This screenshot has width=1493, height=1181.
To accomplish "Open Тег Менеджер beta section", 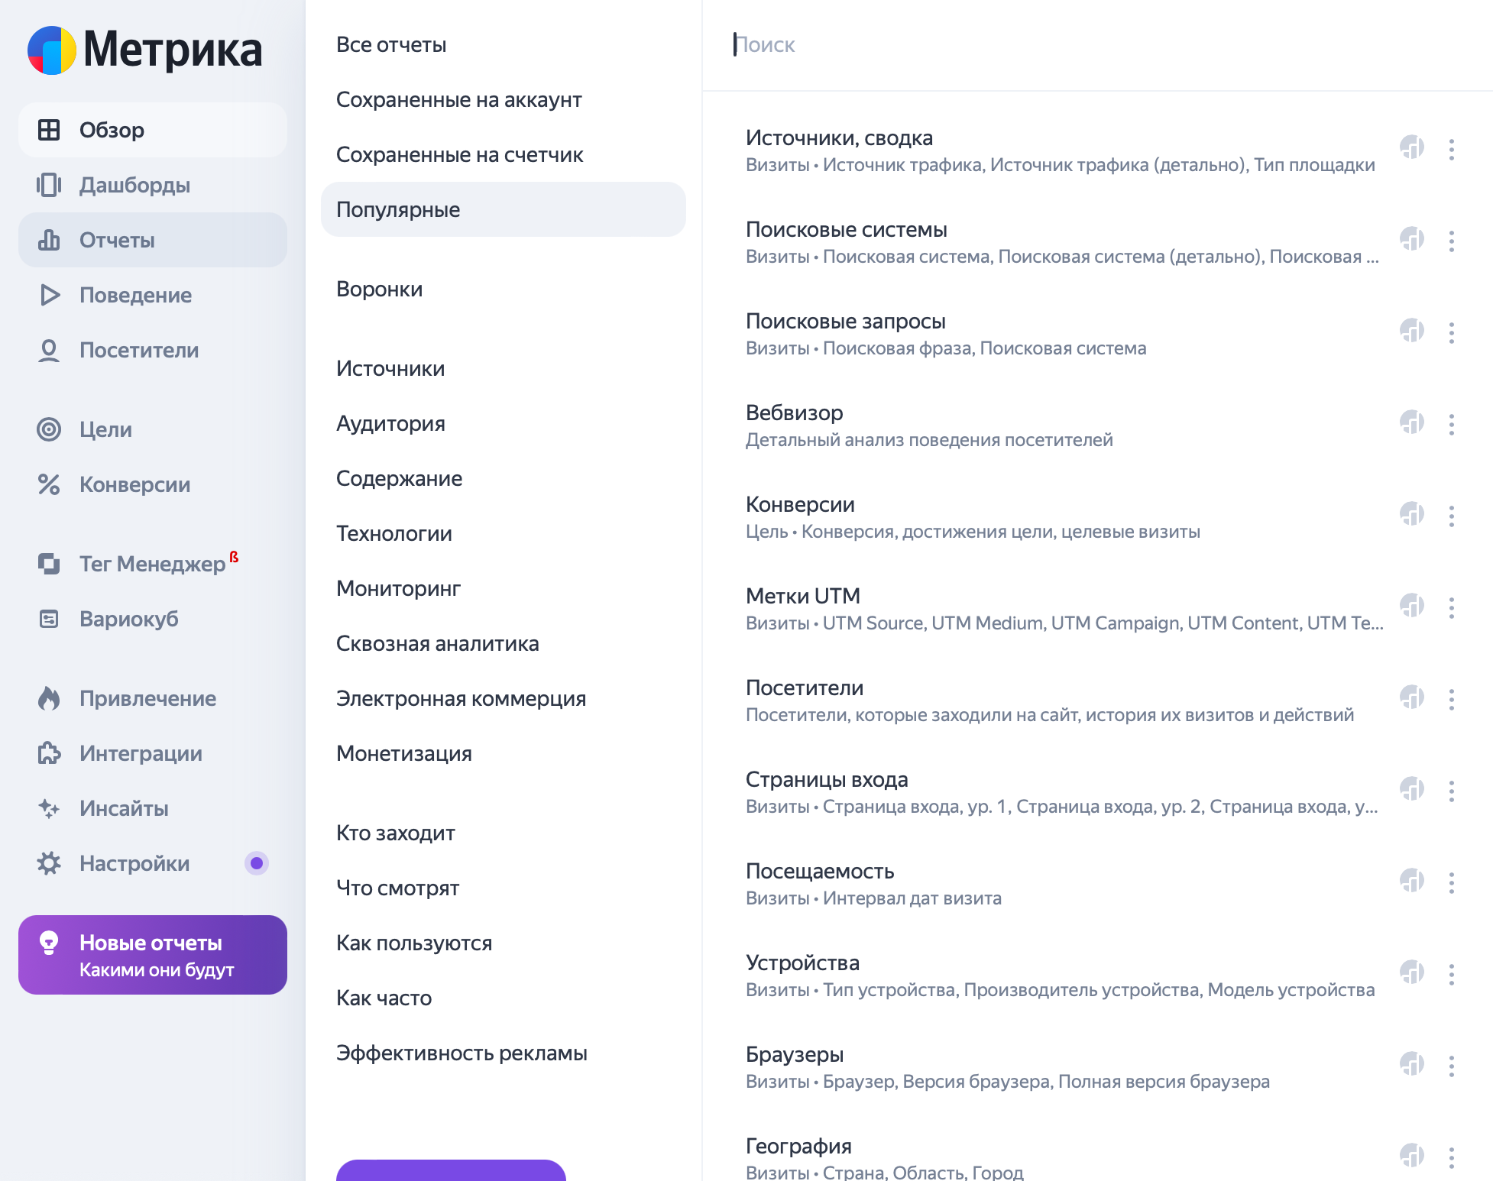I will (x=152, y=564).
